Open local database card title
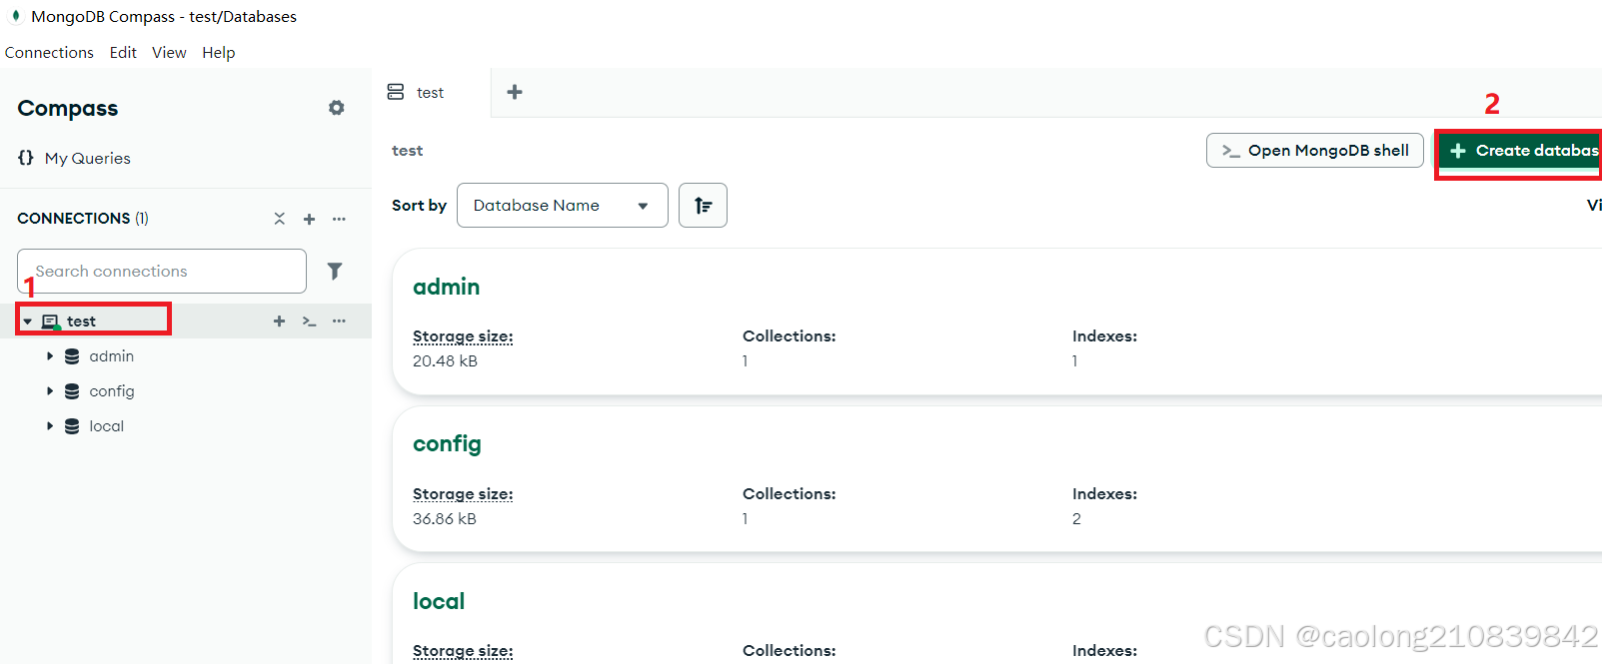 click(439, 601)
